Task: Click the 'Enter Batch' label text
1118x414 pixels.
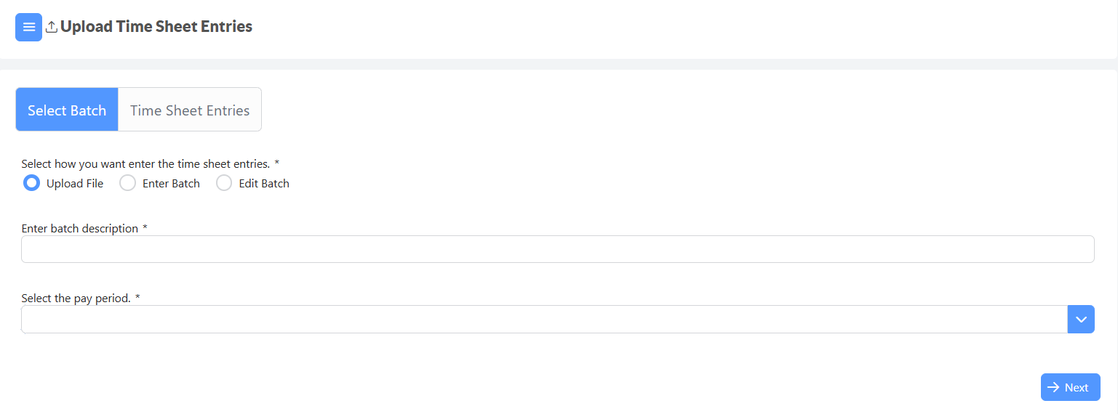Action: 171,183
